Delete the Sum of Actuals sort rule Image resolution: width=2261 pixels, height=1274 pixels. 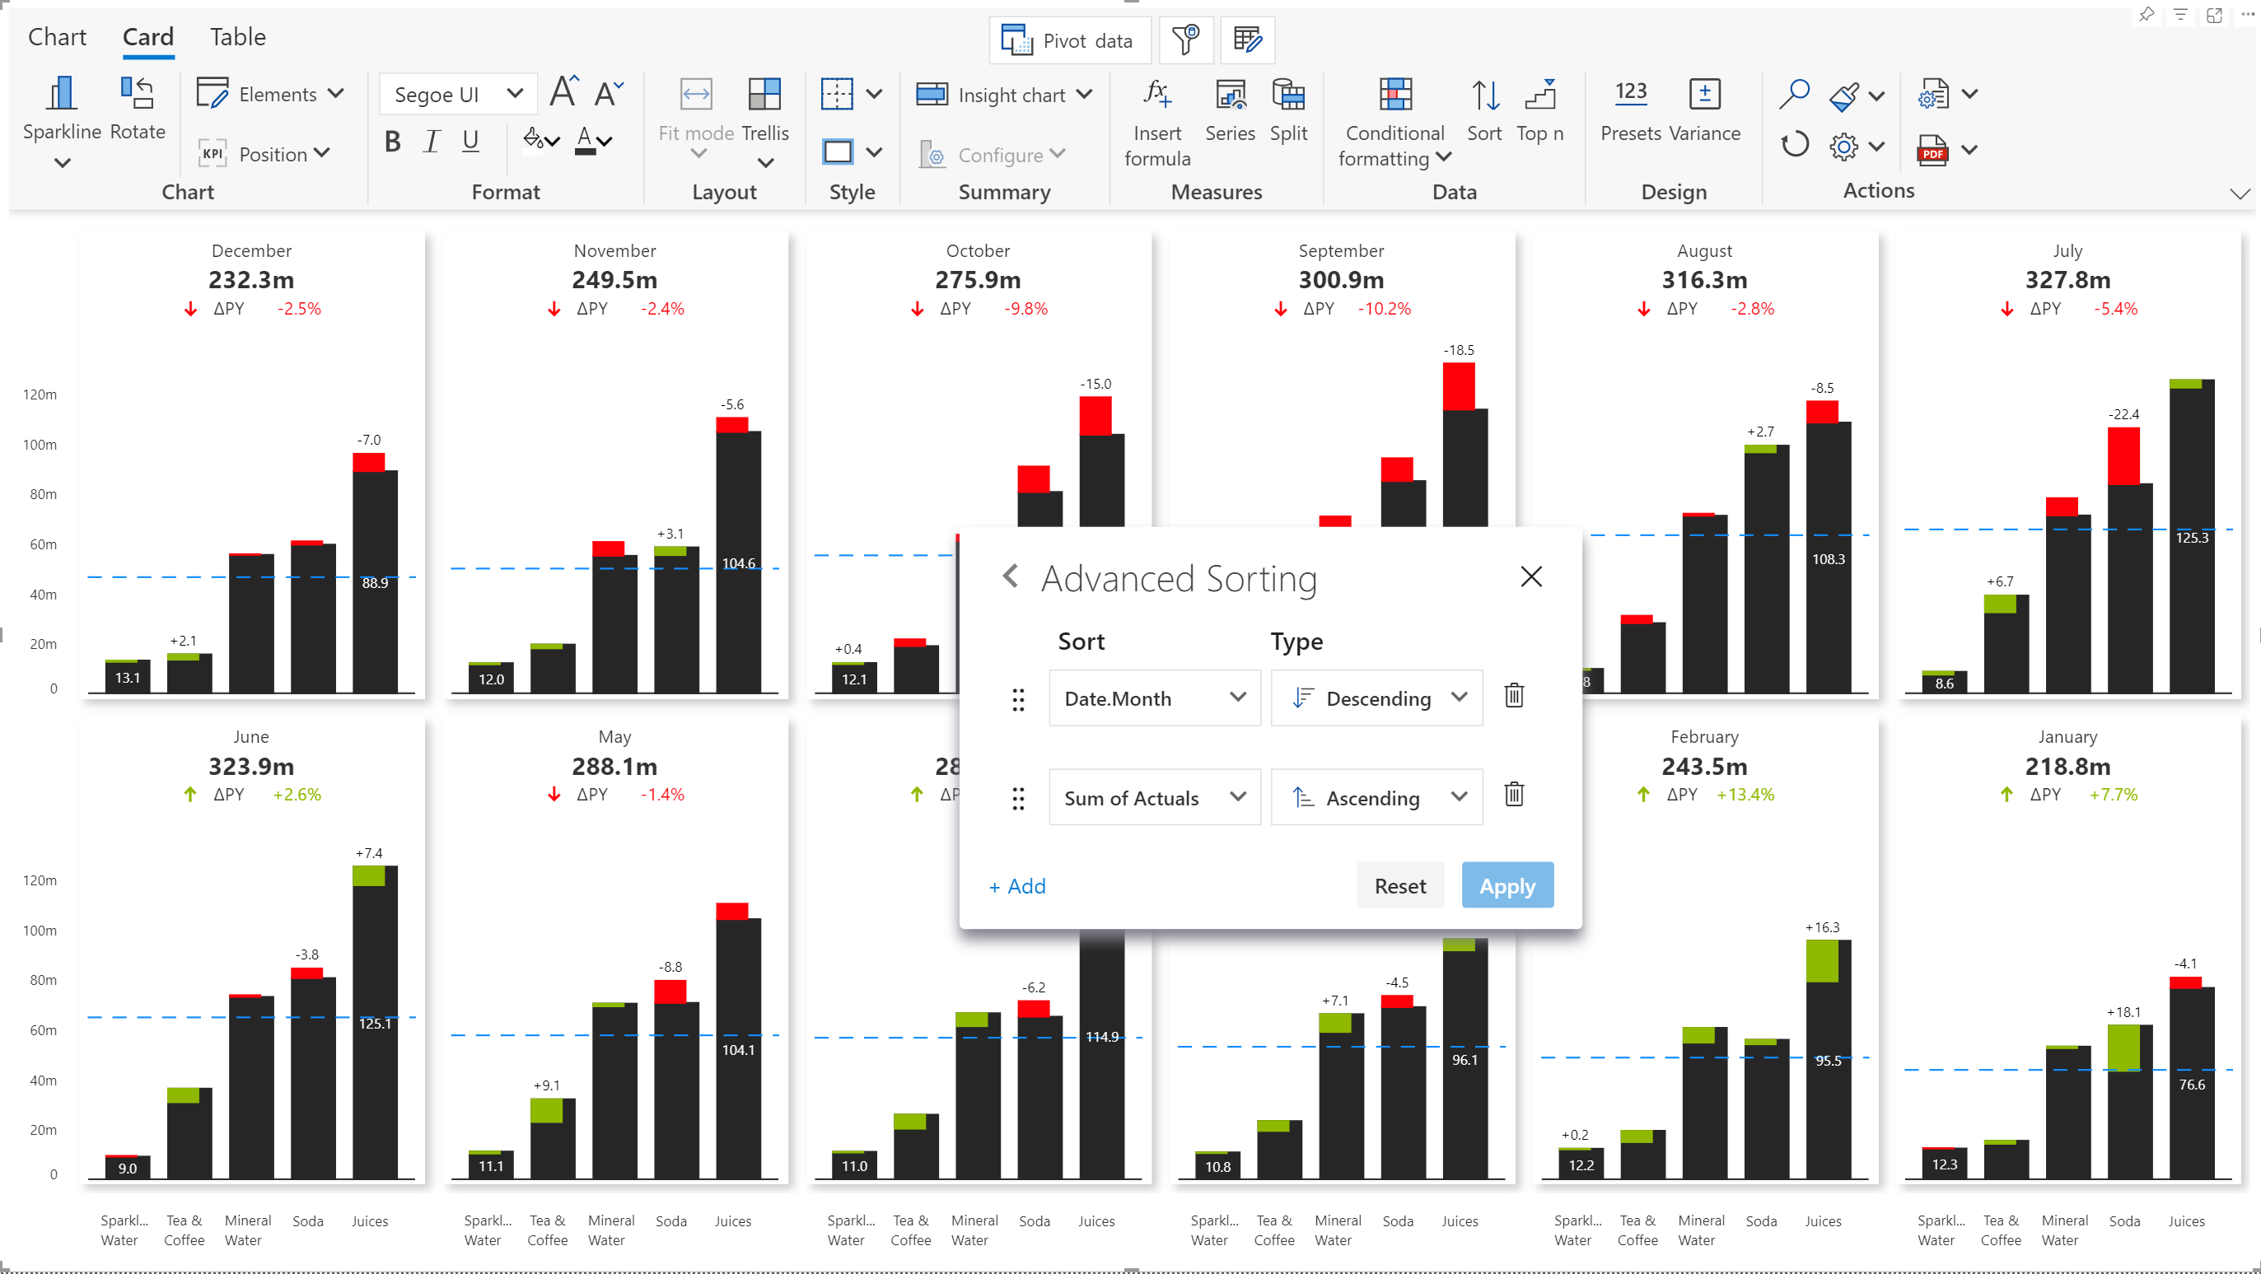(x=1514, y=795)
